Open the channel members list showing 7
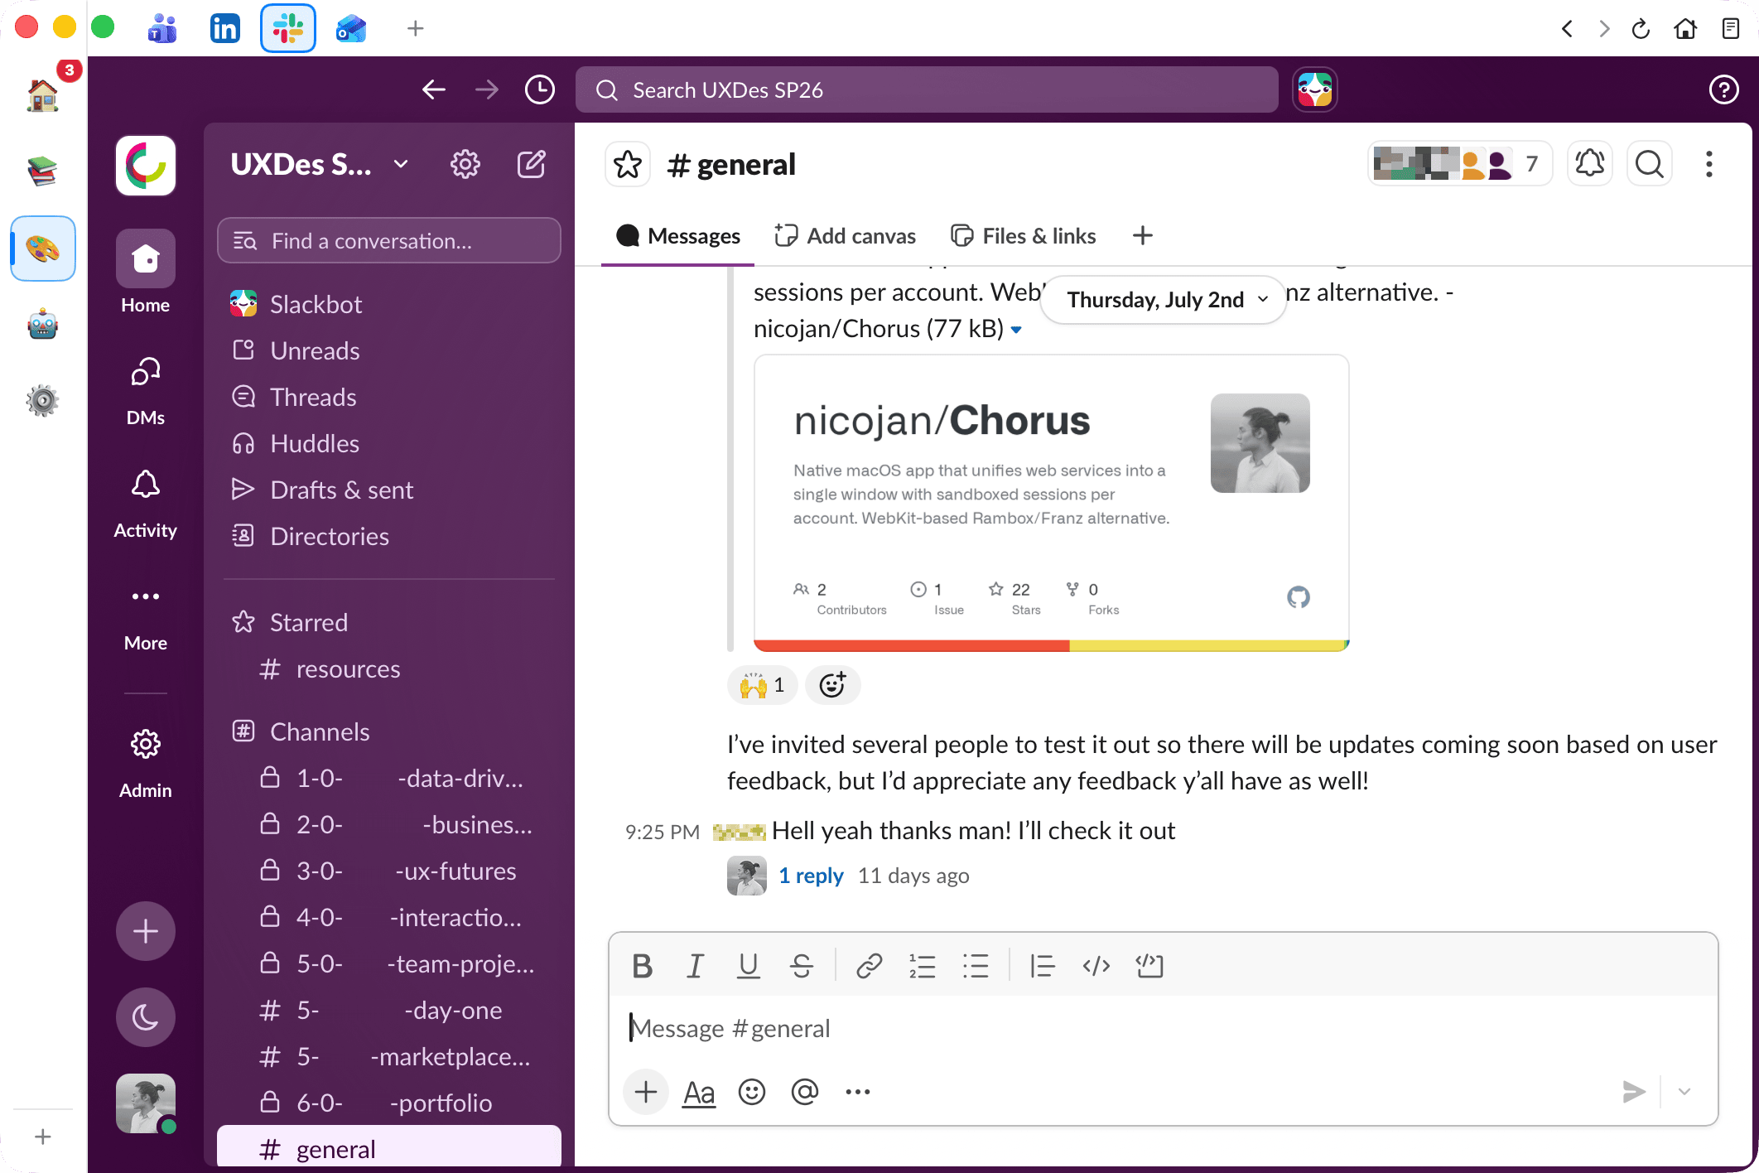 pyautogui.click(x=1459, y=164)
